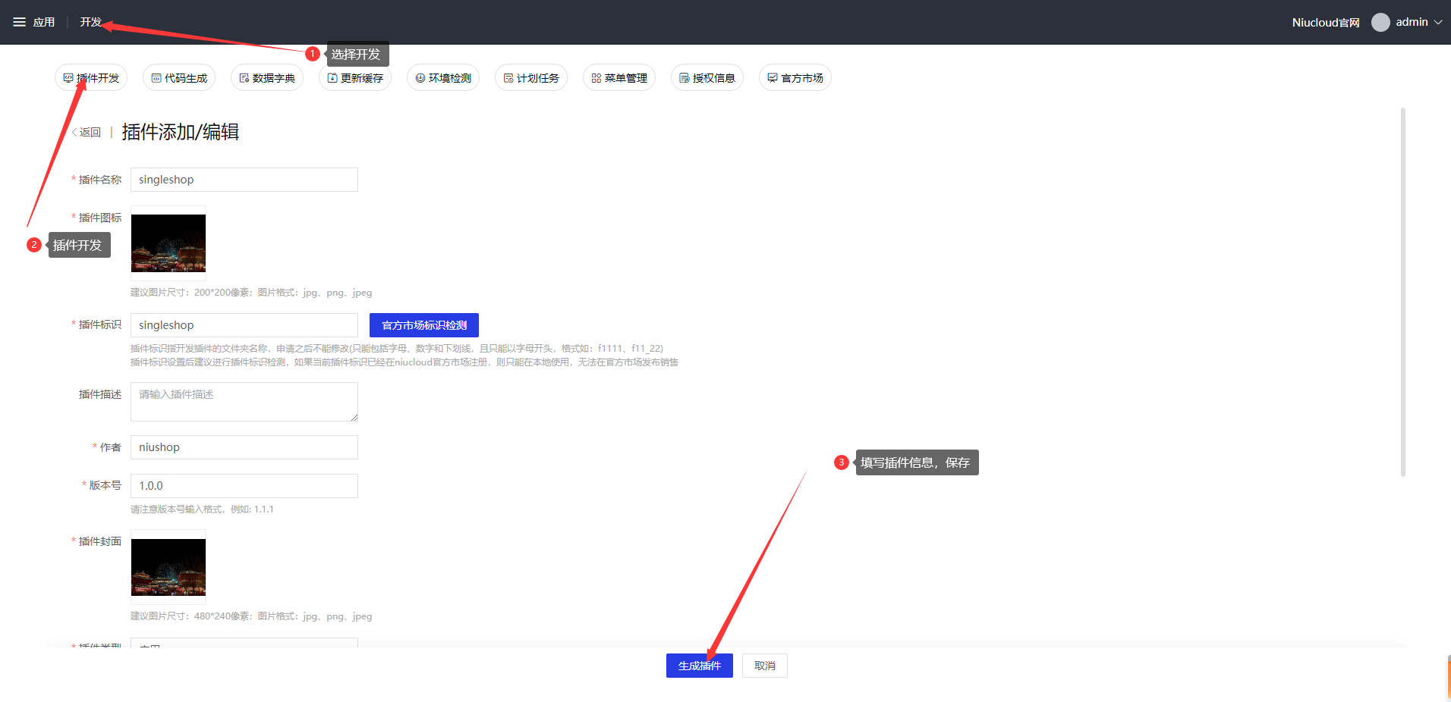The height and width of the screenshot is (702, 1451).
Task: Click the 插件图标 image thumbnail
Action: click(168, 243)
